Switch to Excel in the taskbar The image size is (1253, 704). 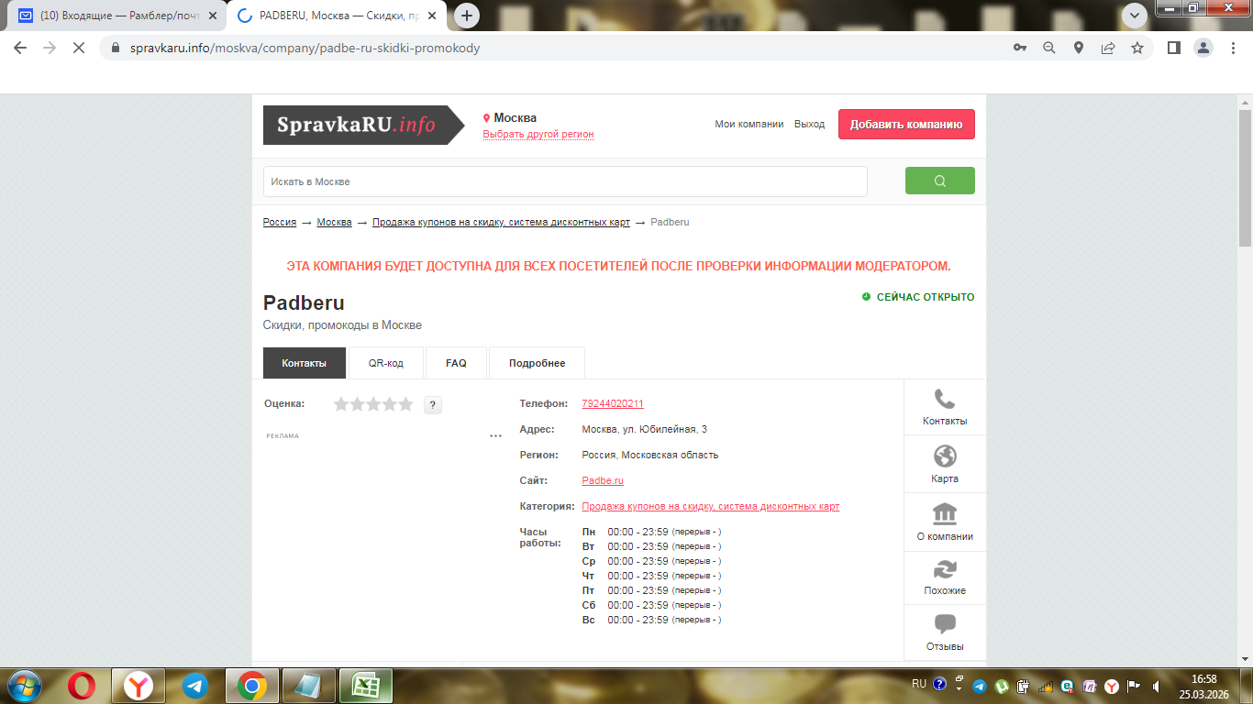[x=366, y=686]
